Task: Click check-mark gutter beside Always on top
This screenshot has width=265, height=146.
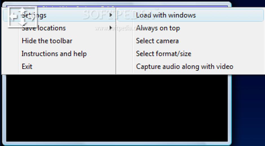Action: (x=125, y=28)
